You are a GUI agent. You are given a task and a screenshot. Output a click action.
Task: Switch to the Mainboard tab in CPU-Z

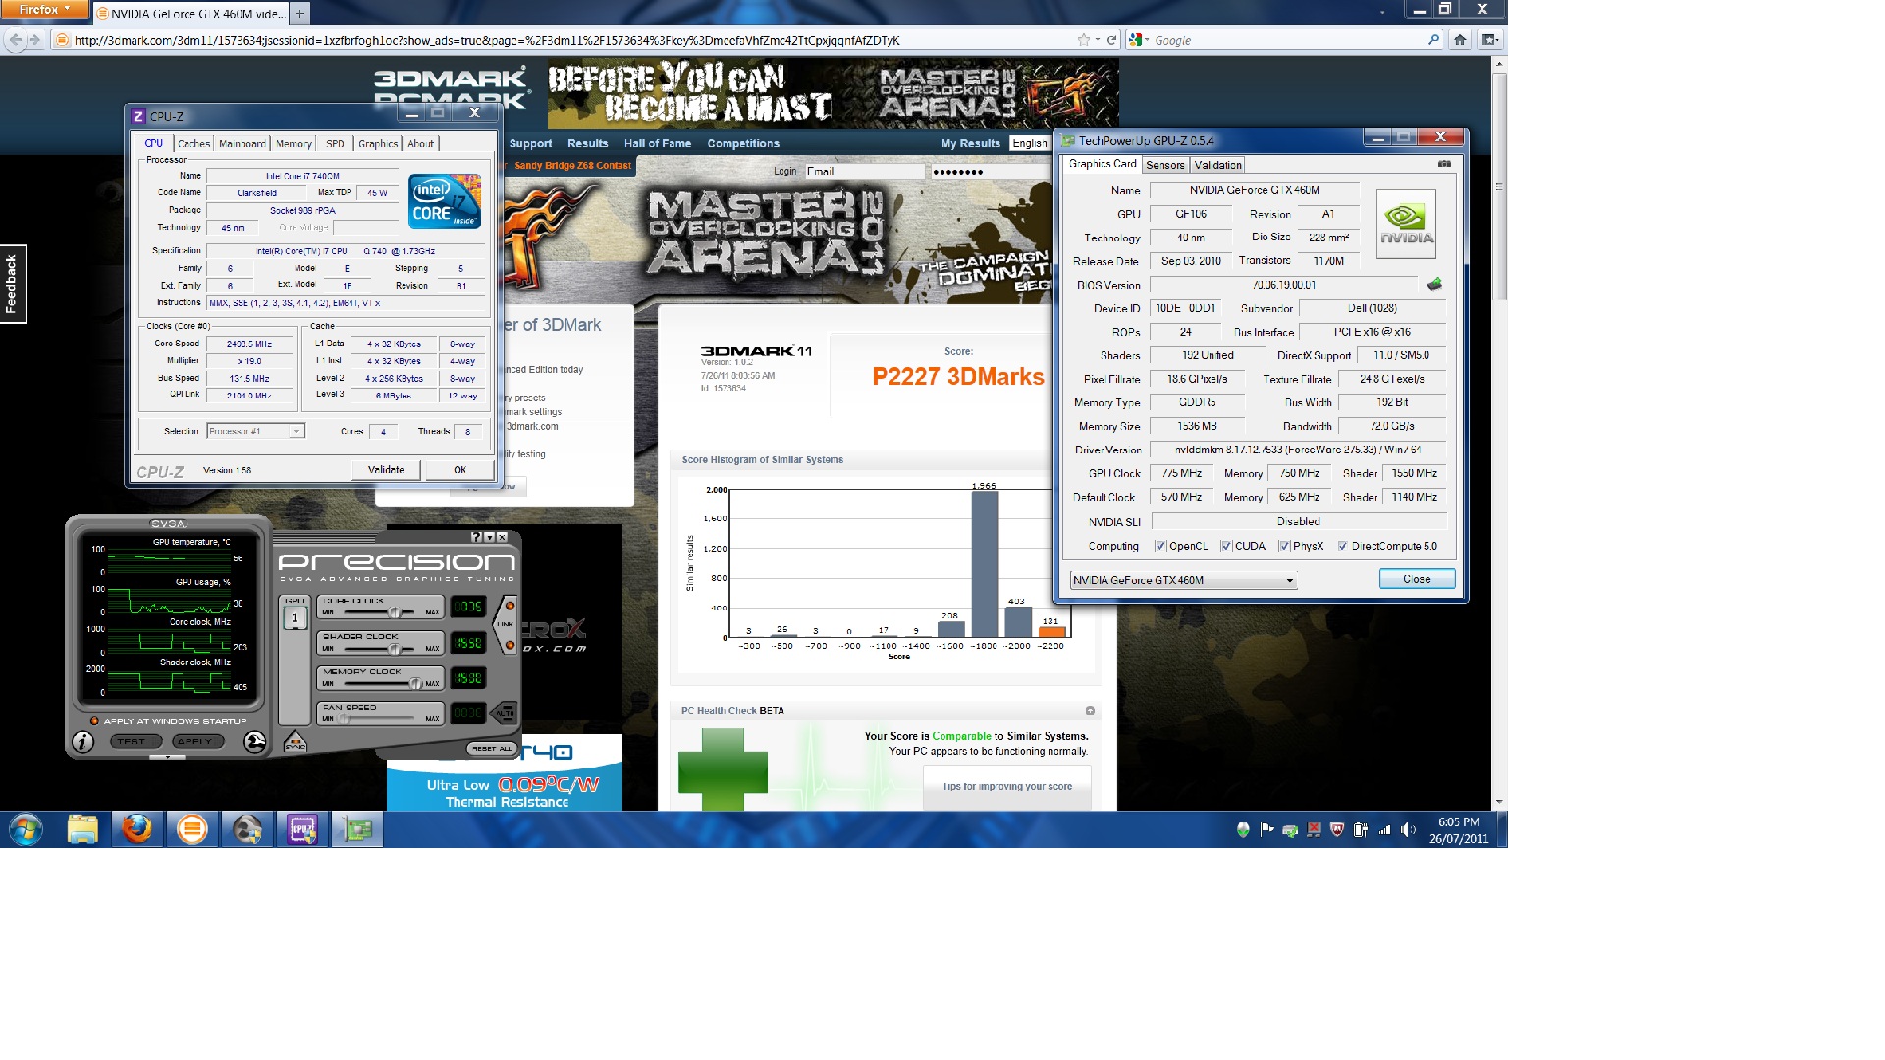[242, 144]
